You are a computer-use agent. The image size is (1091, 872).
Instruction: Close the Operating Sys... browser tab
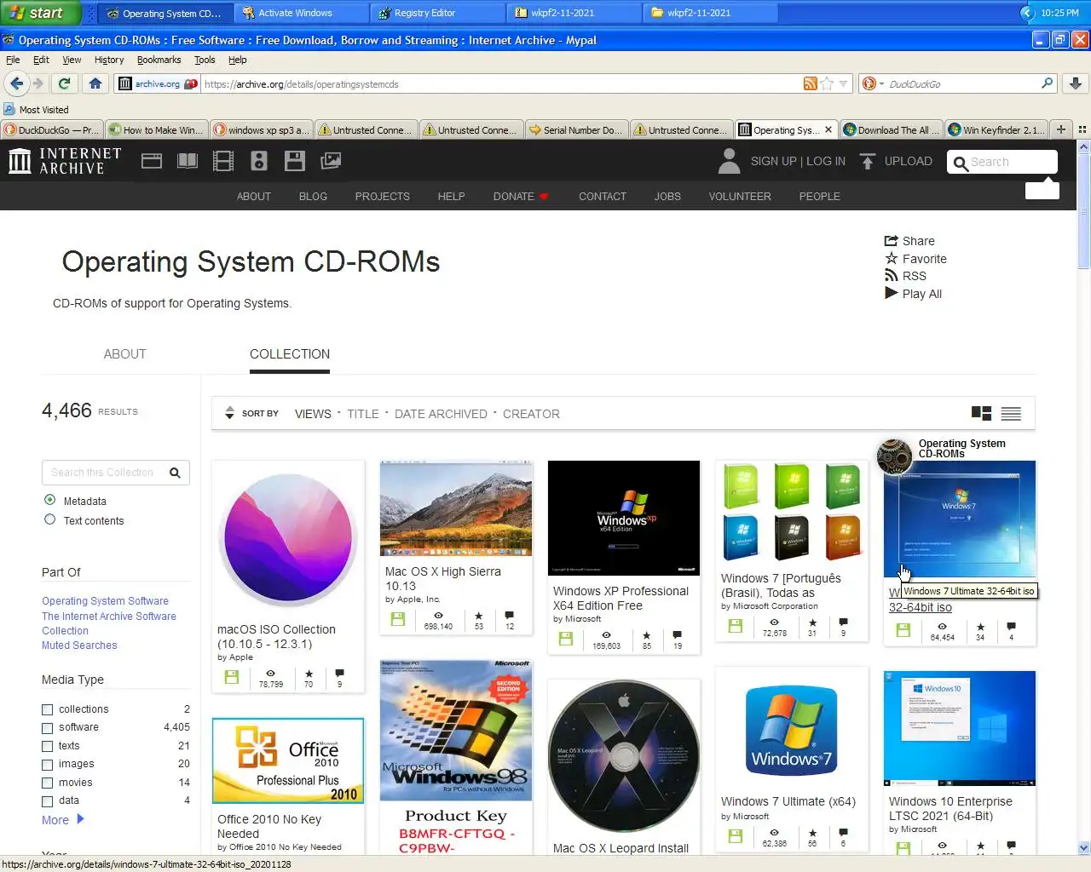pos(828,129)
